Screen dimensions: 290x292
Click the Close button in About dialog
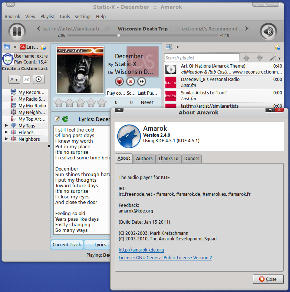[x=268, y=279]
